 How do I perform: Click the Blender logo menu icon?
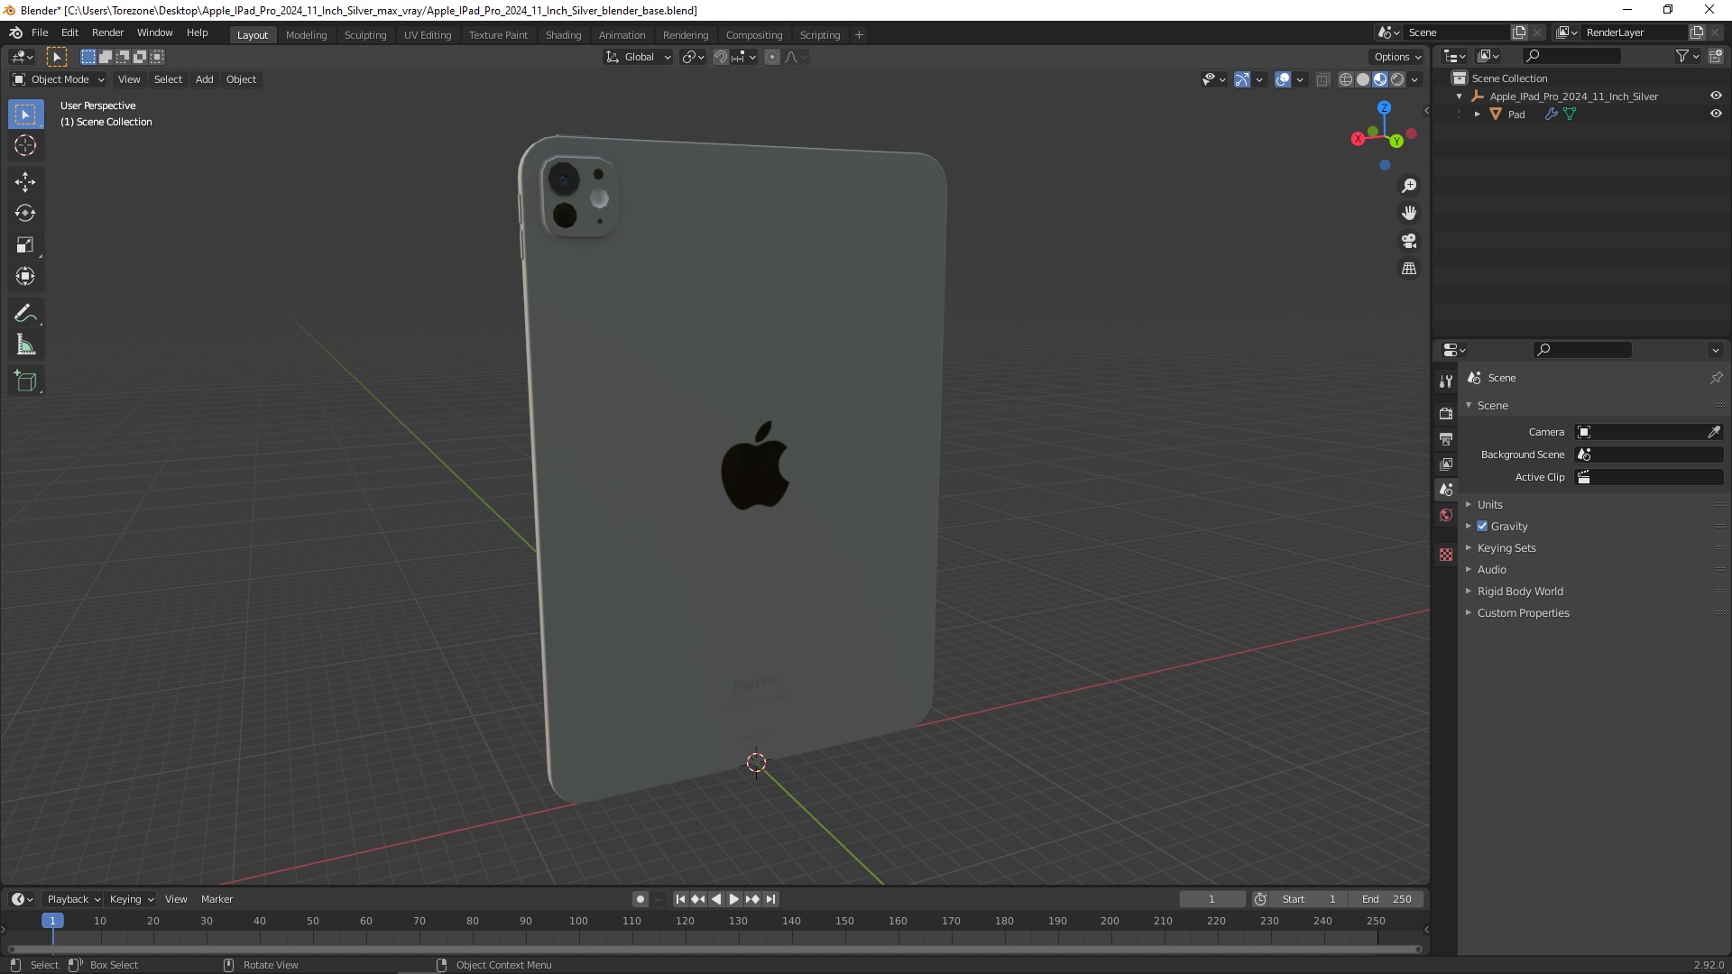pos(15,32)
